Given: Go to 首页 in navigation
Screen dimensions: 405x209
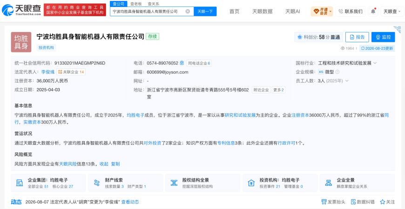Looking at the screenshot, I should (234, 11).
